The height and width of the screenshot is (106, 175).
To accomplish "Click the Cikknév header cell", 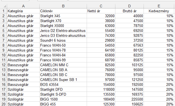I will (63, 11).
